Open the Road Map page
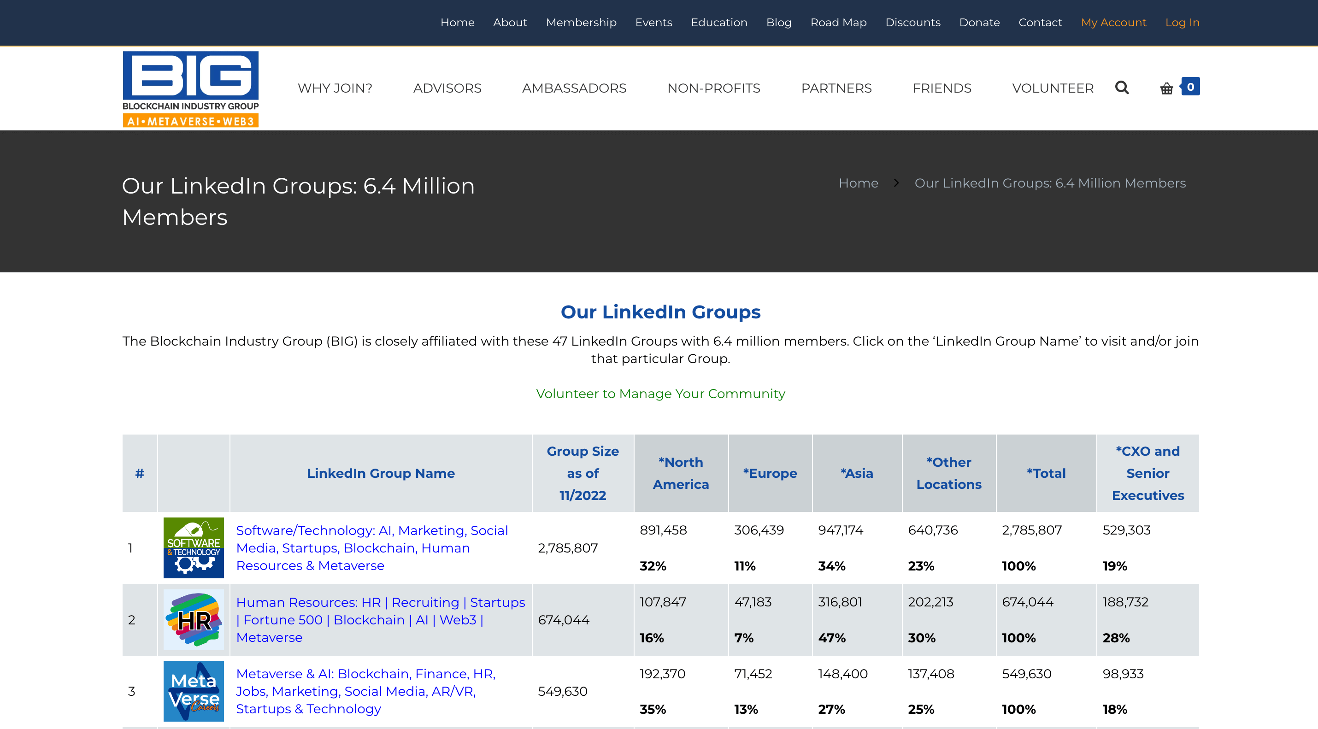 [x=838, y=23]
